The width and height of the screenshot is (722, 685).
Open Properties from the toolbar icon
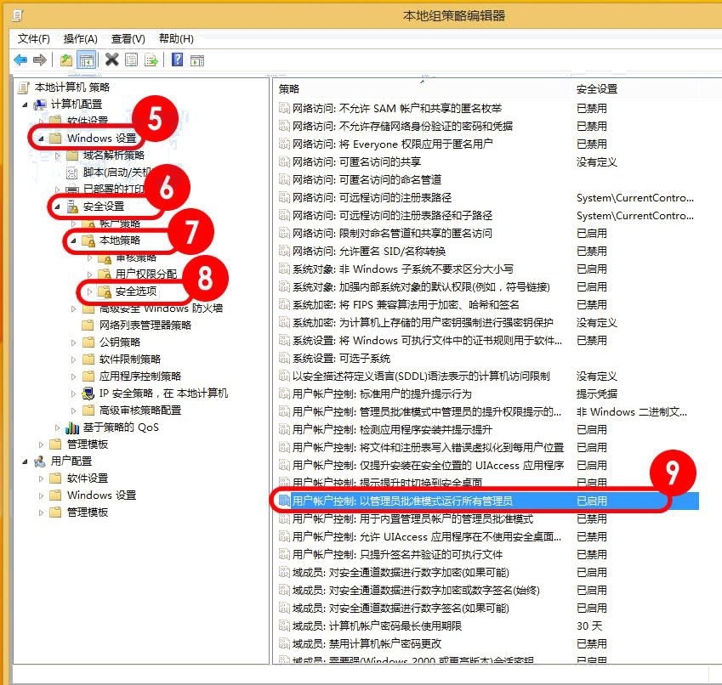132,59
